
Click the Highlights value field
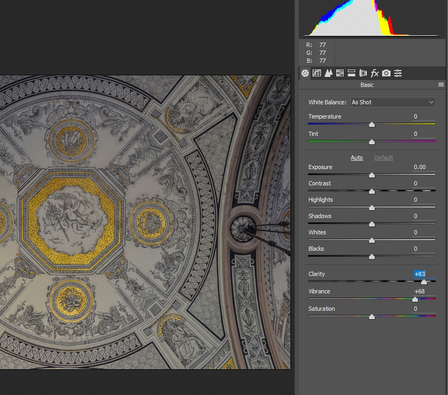(x=423, y=200)
